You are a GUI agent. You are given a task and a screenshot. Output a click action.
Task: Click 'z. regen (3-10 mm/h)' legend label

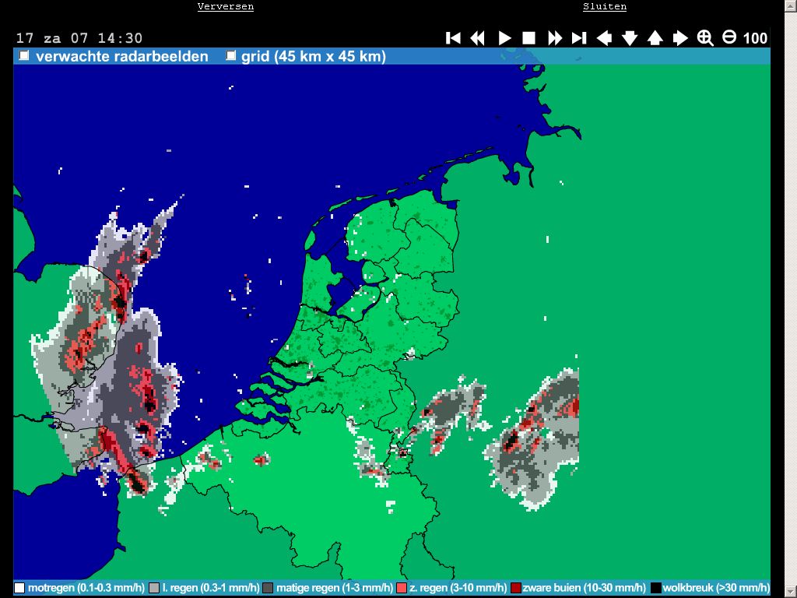(x=458, y=588)
